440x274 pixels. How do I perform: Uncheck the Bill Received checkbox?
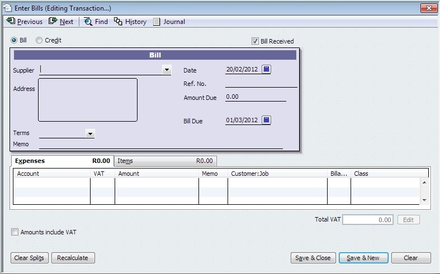pos(256,41)
